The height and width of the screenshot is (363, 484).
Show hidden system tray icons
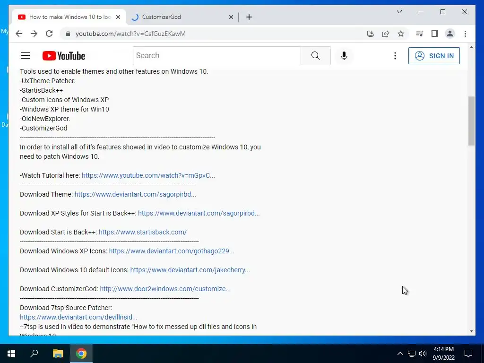[x=400, y=354]
